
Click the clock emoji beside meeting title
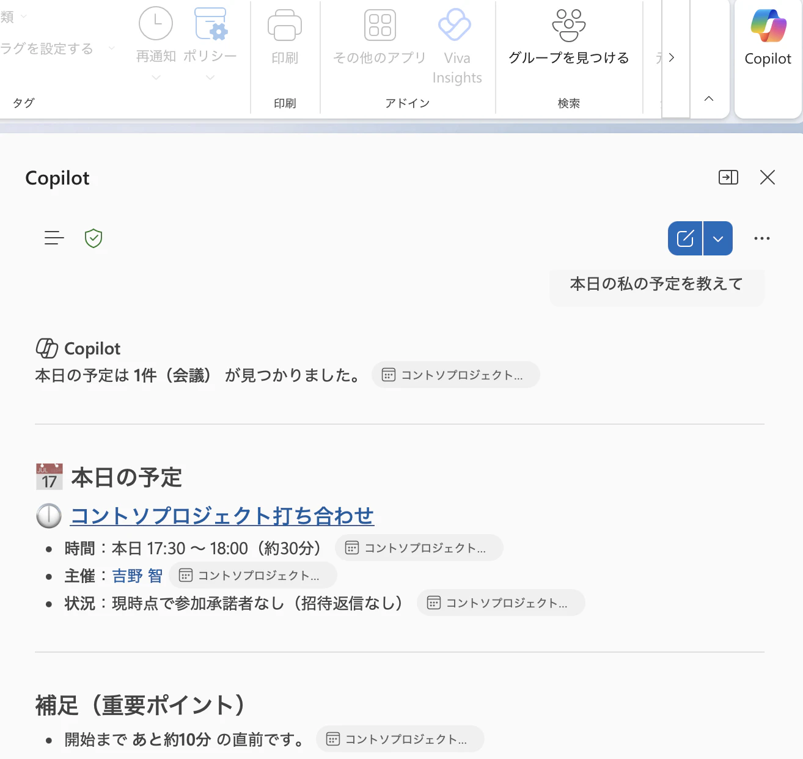coord(49,516)
